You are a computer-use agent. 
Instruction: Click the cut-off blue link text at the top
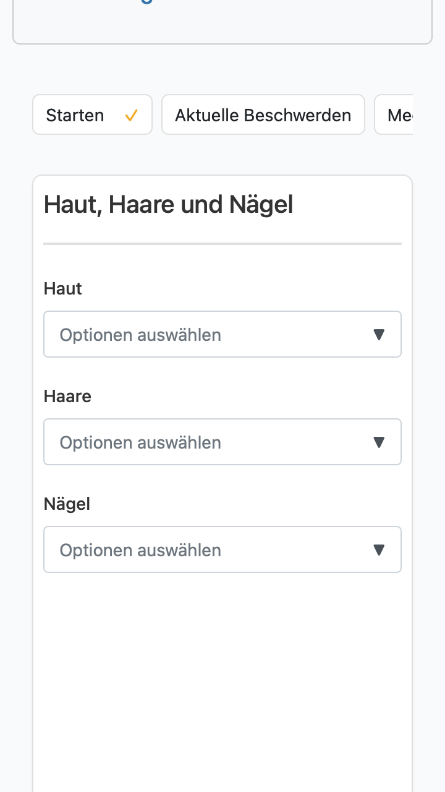point(146,2)
